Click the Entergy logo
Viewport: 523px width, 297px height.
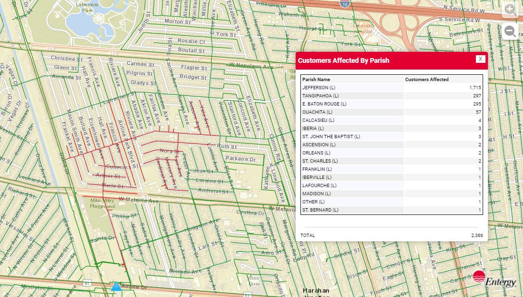coord(494,279)
